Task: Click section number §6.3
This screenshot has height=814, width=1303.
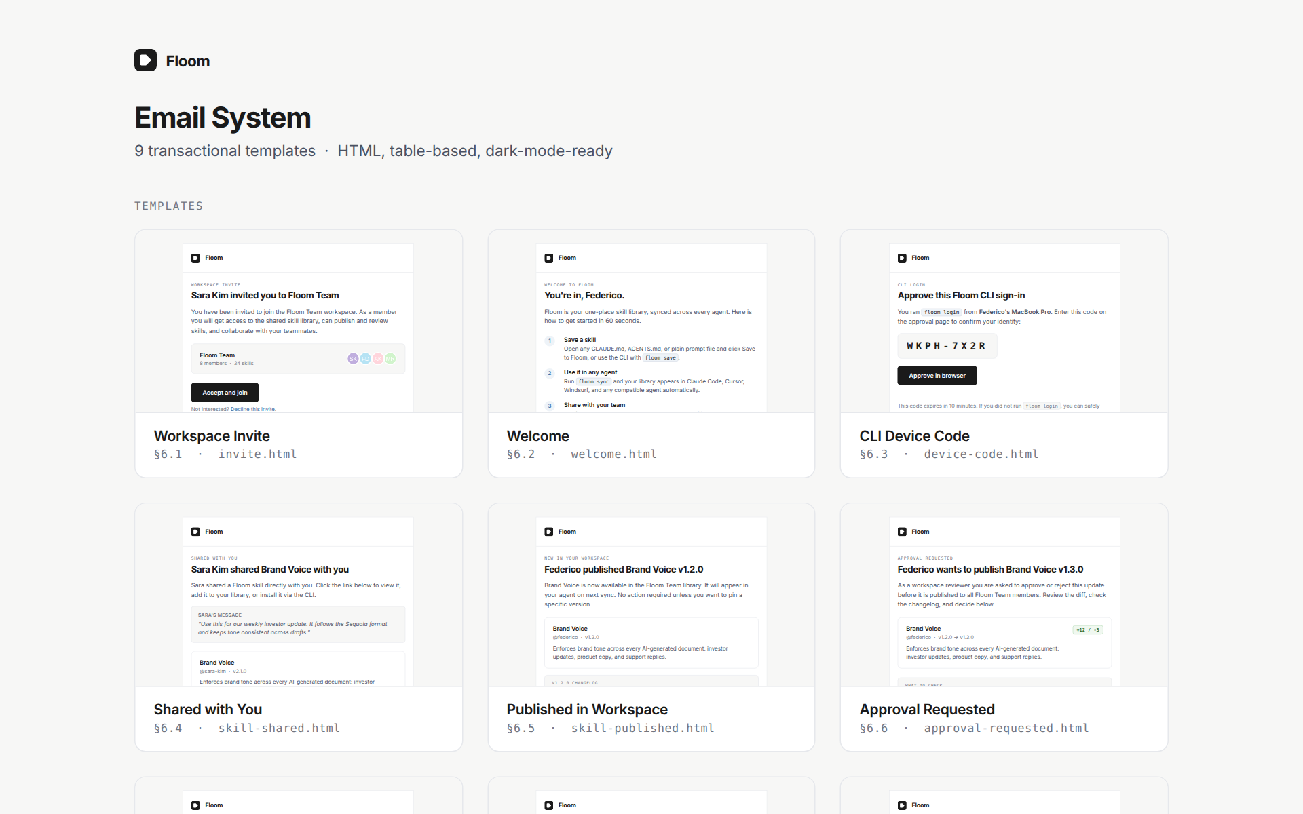Action: point(873,454)
